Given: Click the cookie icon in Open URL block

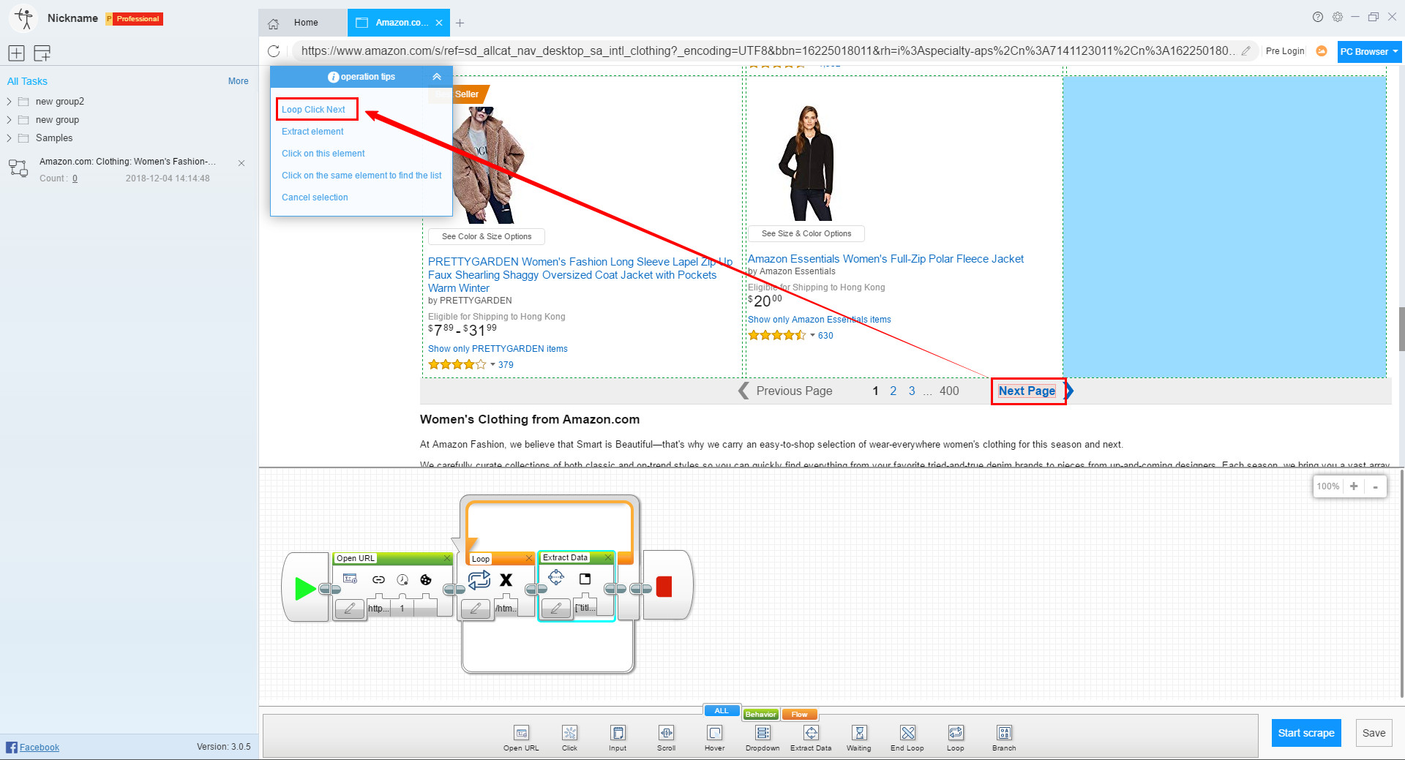Looking at the screenshot, I should tap(425, 579).
